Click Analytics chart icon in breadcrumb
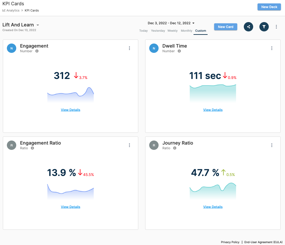This screenshot has width=285, height=245. click(4, 10)
